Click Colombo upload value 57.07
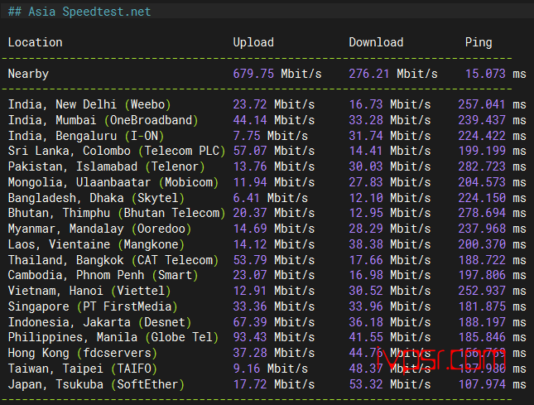This screenshot has width=534, height=405. [250, 151]
